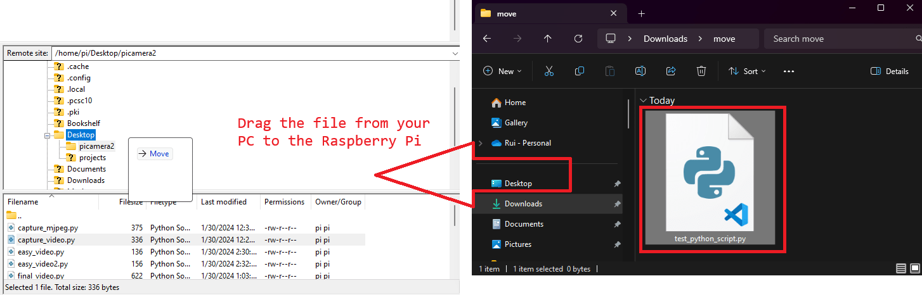Click the pin icon beside Pictures

(x=617, y=244)
